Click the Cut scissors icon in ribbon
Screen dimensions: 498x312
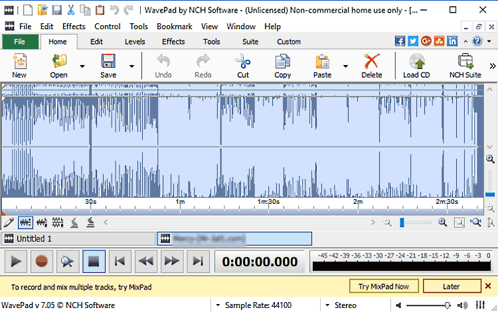pos(243,61)
